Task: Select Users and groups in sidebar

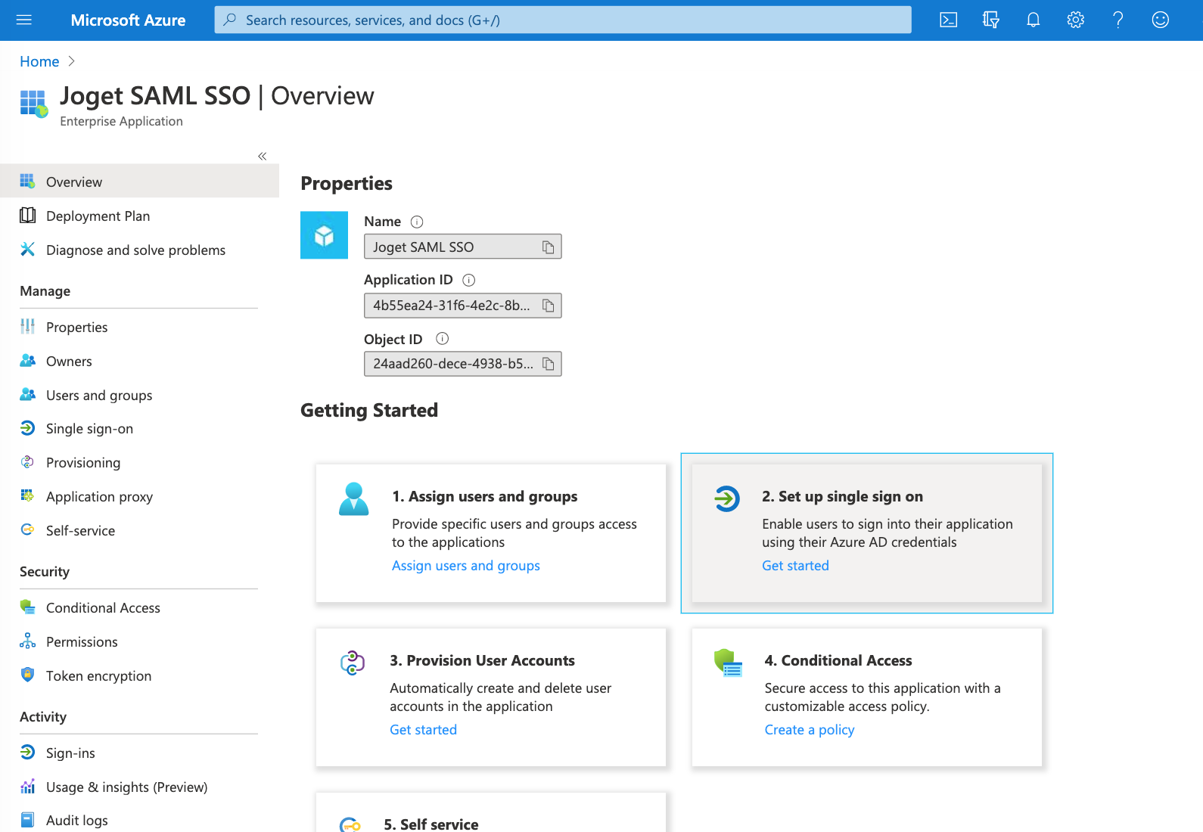Action: (x=99, y=396)
